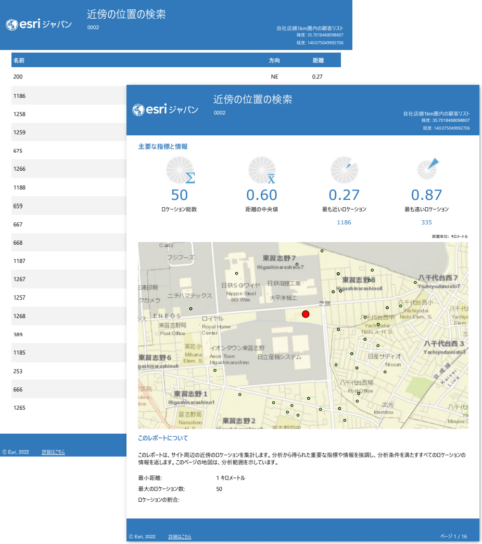Click the 距離の中央値 label
This screenshot has width=482, height=544.
click(262, 209)
